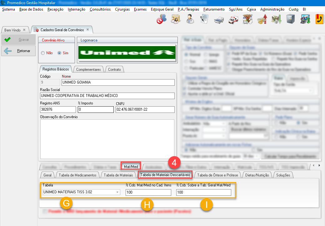
Task: Open the Recepção menu
Action: tap(55, 9)
